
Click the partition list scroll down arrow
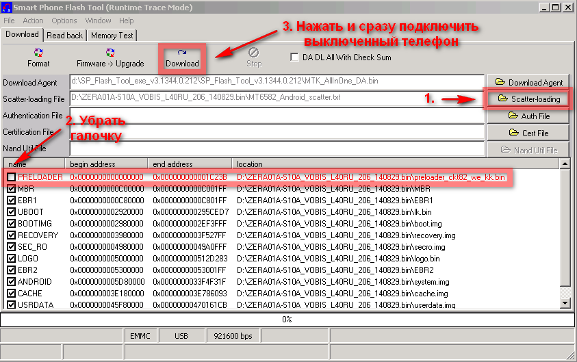565,303
